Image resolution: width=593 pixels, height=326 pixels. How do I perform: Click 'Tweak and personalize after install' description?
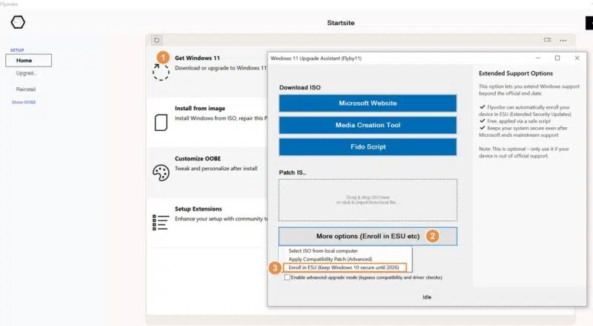(x=216, y=169)
